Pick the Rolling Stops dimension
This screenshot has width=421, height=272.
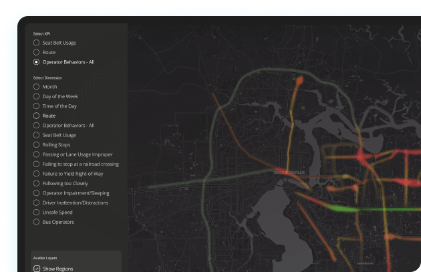37,144
